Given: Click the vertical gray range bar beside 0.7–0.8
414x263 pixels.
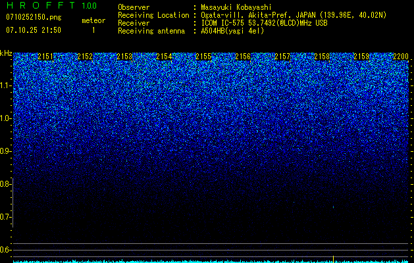Looking at the screenshot, I should pos(13,203).
